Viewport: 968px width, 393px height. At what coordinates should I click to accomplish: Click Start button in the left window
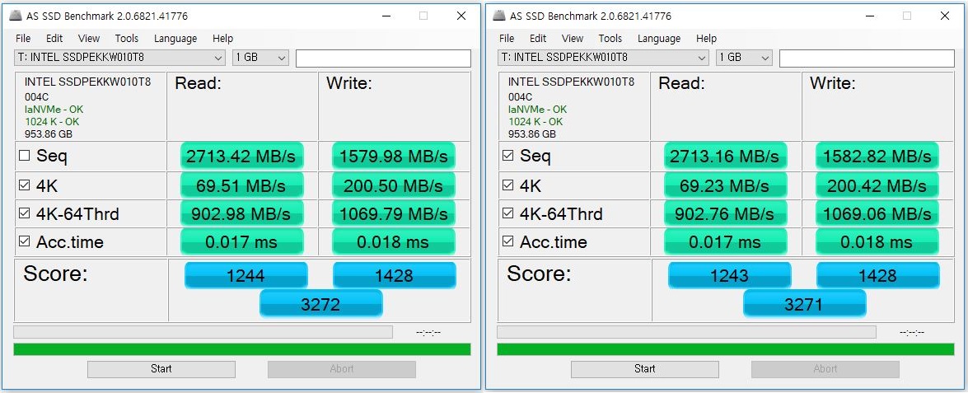click(x=161, y=369)
